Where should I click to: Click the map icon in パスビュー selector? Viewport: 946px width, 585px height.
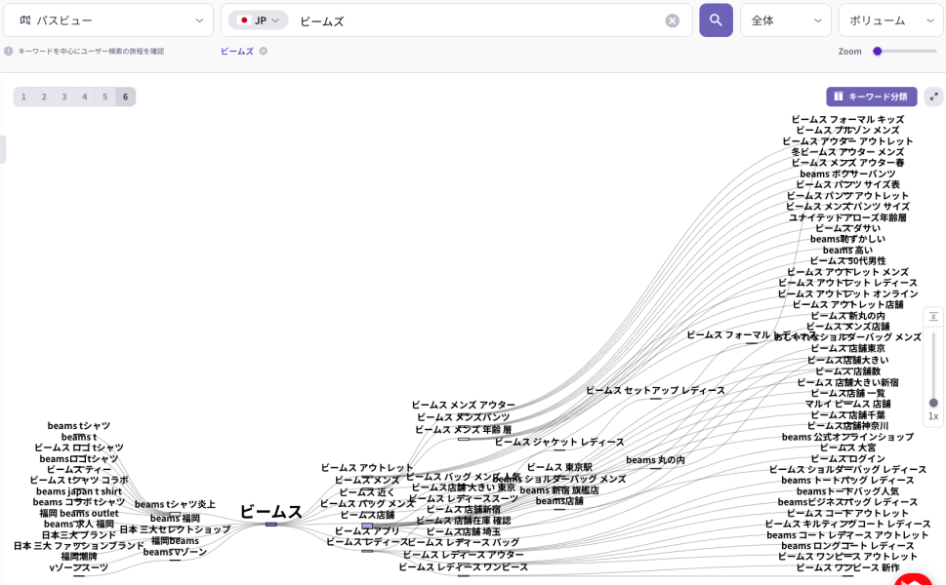[x=24, y=20]
